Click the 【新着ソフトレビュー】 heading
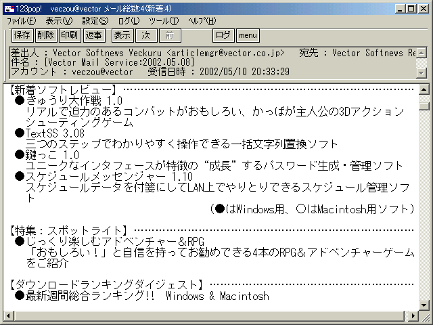Viewport: 433px width, 325px height. [62, 90]
